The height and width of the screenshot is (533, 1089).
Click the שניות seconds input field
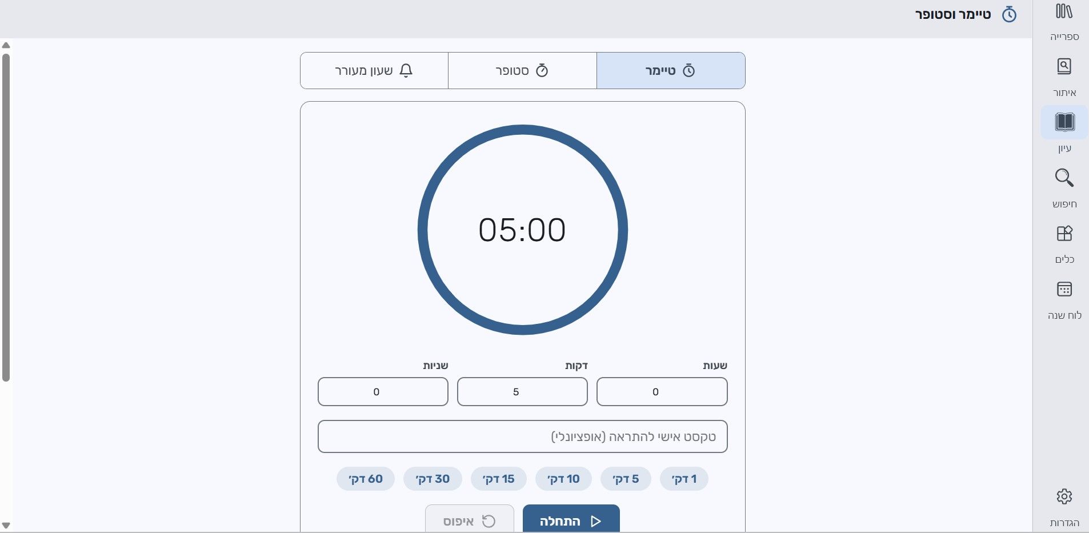[383, 392]
